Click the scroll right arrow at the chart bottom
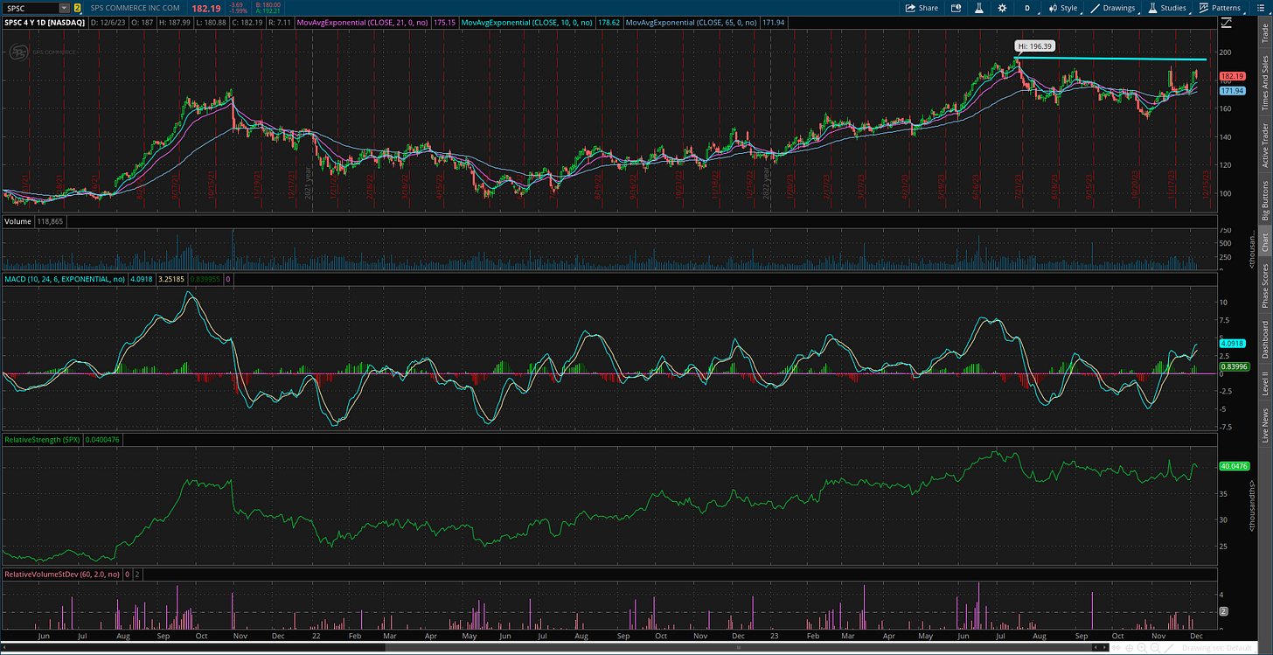This screenshot has height=655, width=1273. [x=1104, y=648]
